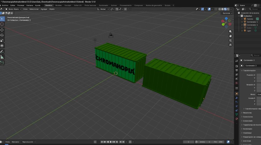Open the Output properties tab
The width and height of the screenshot is (261, 145).
pos(237,70)
